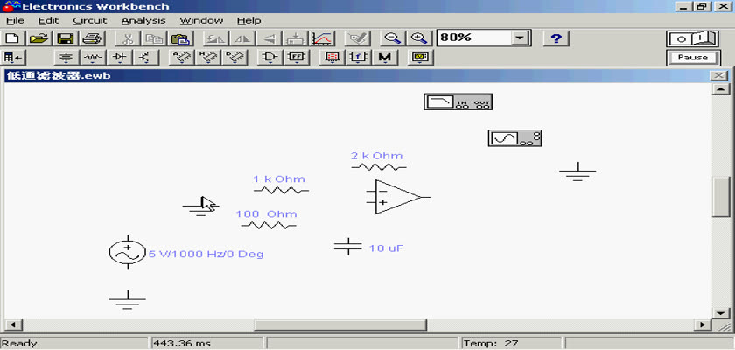The height and width of the screenshot is (350, 735).
Task: Open the Digital ICs parts bin
Action: (234, 58)
